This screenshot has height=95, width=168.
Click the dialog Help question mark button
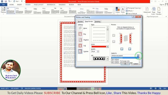134,17
